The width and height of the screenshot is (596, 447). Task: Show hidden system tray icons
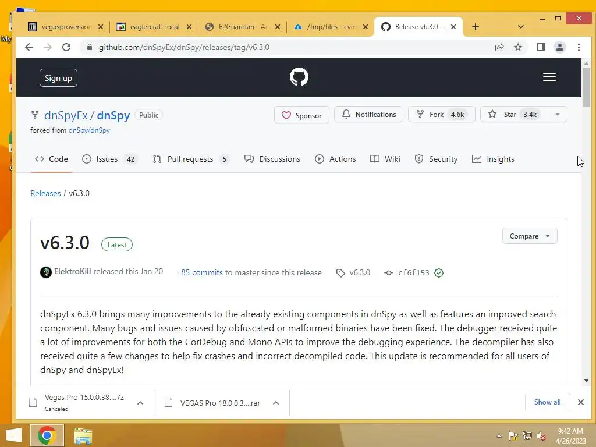(x=499, y=436)
